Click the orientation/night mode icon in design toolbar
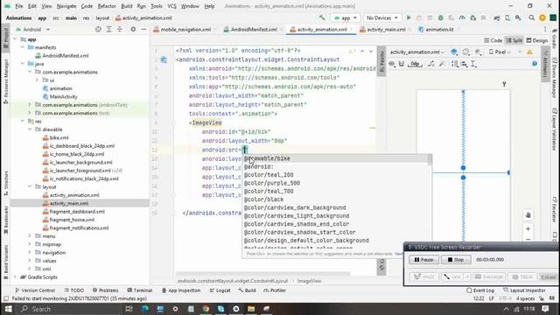Screen dimensions: 560x315 click(466, 52)
